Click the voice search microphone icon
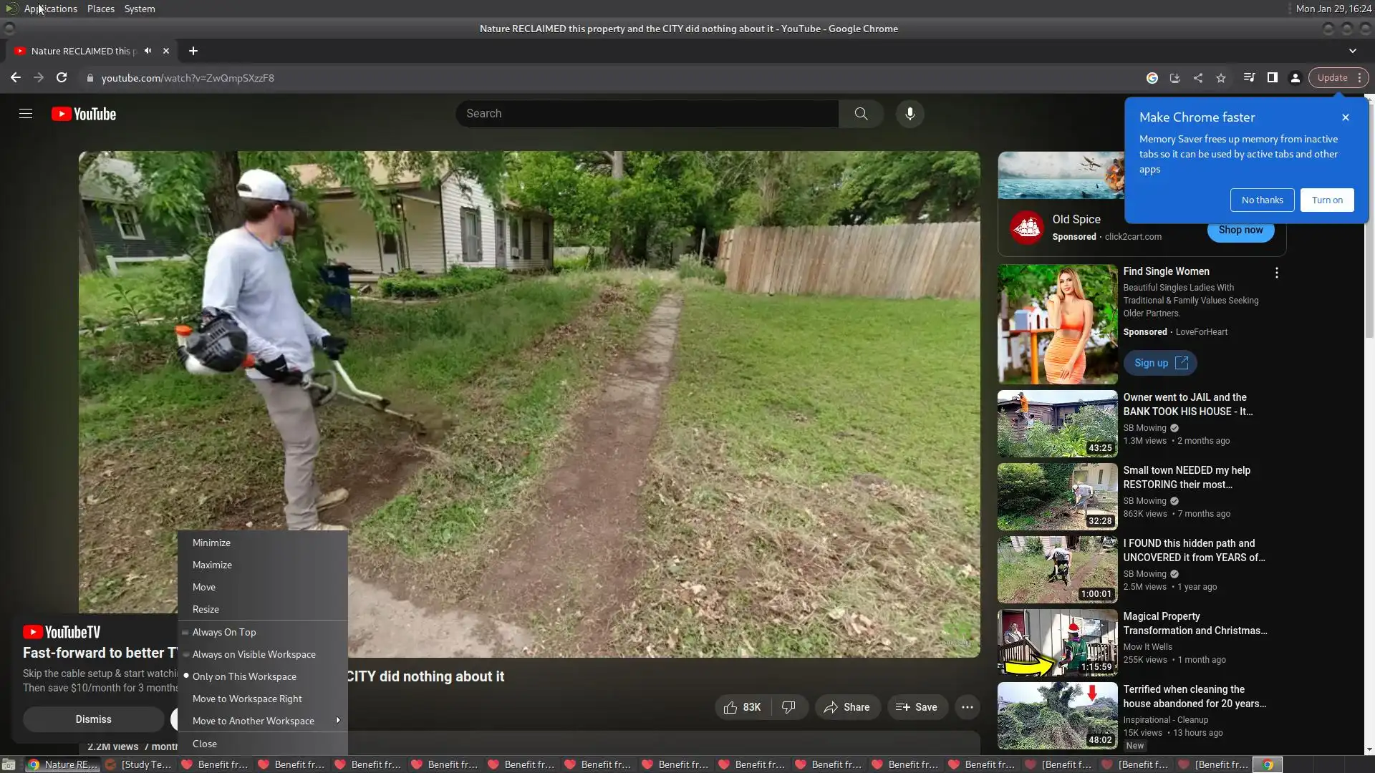This screenshot has width=1375, height=773. 910,114
